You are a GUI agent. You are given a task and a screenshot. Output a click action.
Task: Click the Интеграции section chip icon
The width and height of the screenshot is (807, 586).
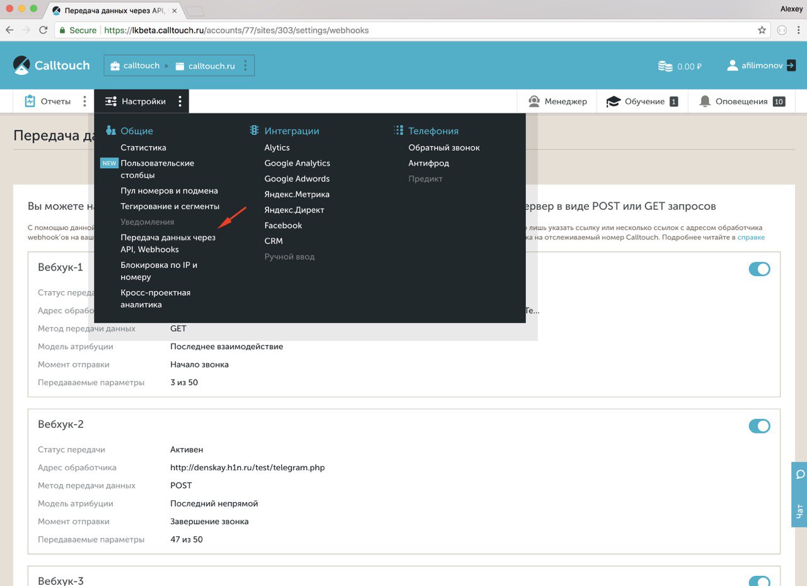[x=254, y=130]
